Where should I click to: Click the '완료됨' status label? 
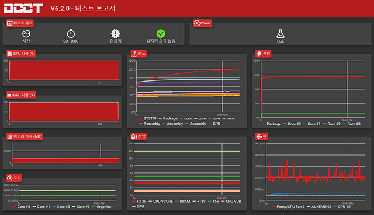click(x=116, y=41)
